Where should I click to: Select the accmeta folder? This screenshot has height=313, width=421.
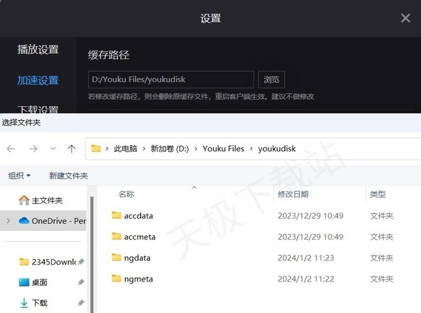(139, 237)
